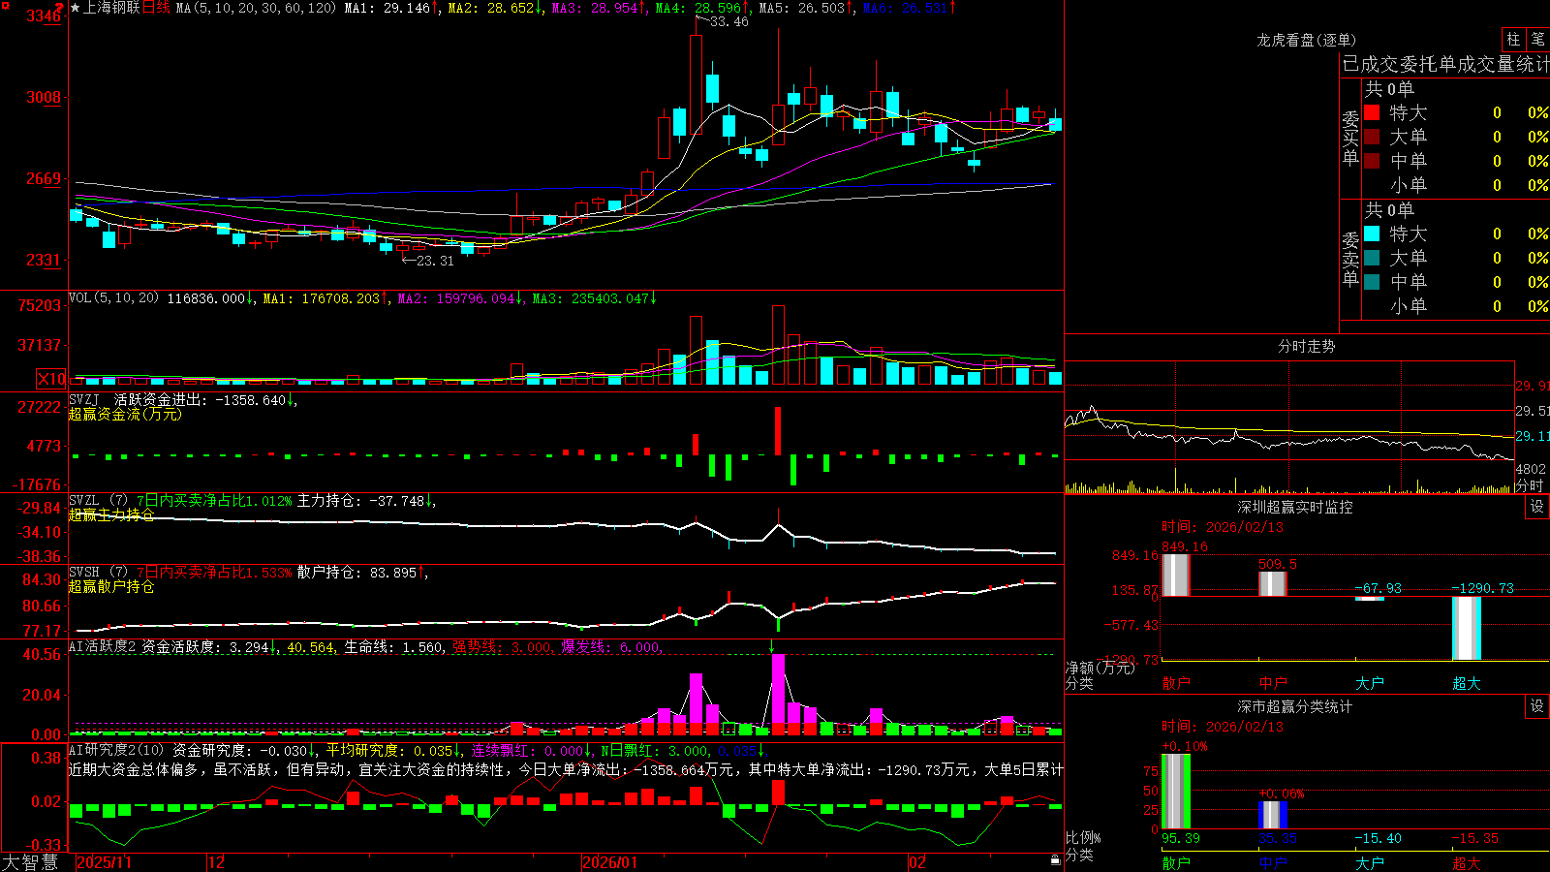This screenshot has width=1550, height=872.
Task: Click the 分时走势 panel title
Action: 1307,346
